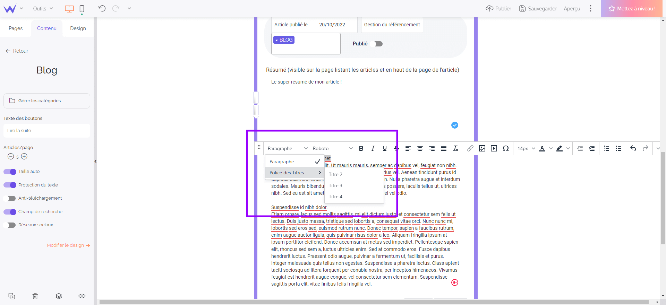The image size is (666, 305).
Task: Toggle Protection du texte switch
Action: coord(10,185)
